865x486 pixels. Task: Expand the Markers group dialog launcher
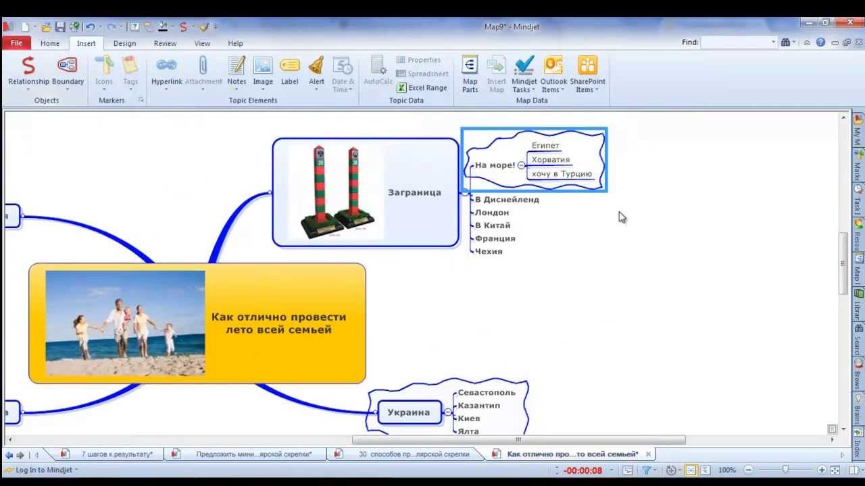click(x=141, y=100)
